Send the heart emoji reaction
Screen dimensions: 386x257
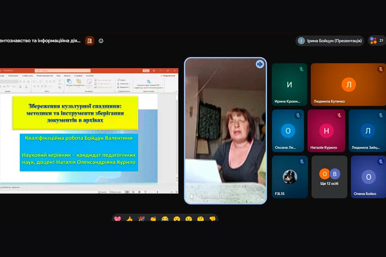[118, 218]
